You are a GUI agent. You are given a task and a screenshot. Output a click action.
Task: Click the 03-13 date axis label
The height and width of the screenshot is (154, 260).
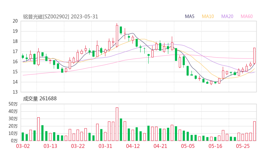[x=50, y=146]
